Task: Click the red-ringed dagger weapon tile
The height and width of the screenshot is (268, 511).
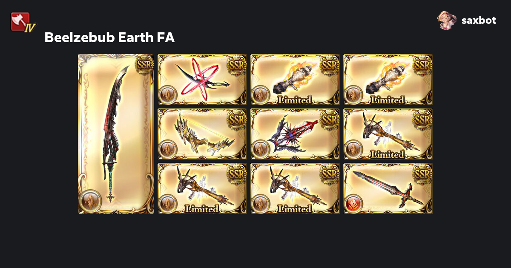Action: click(x=202, y=80)
